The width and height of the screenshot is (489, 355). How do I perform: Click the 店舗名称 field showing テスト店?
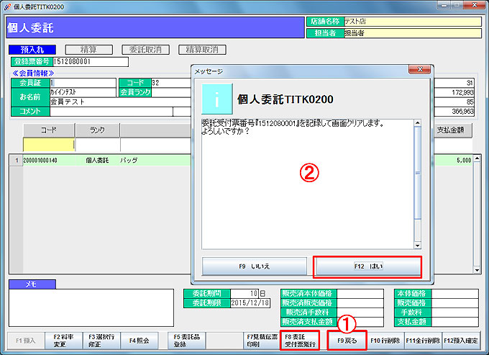coord(413,22)
